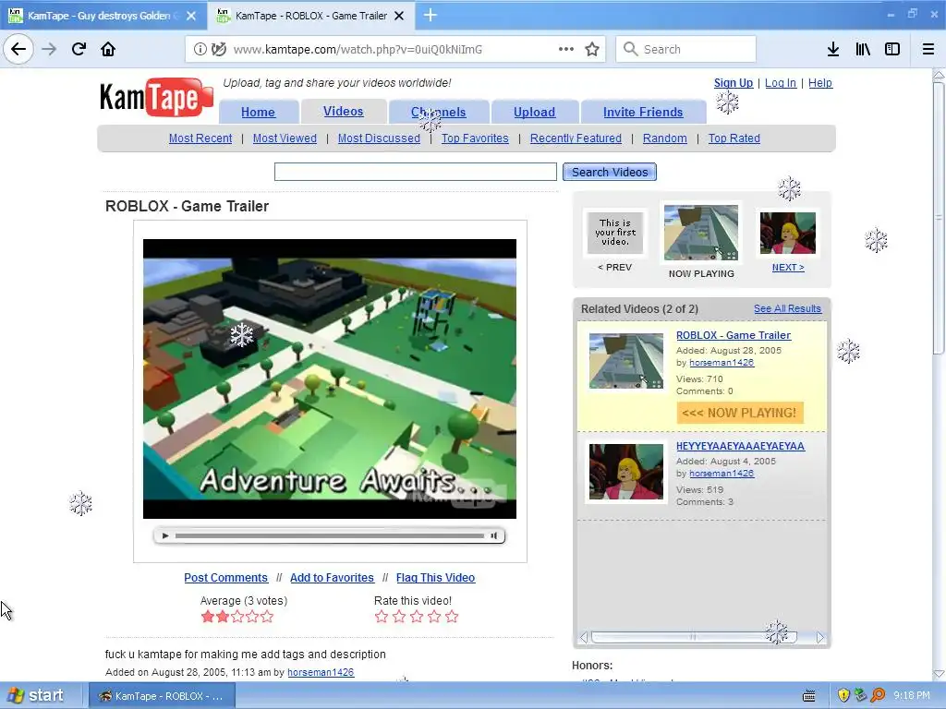Click Add to Favorites link
Screen dimensions: 946x709
click(332, 578)
